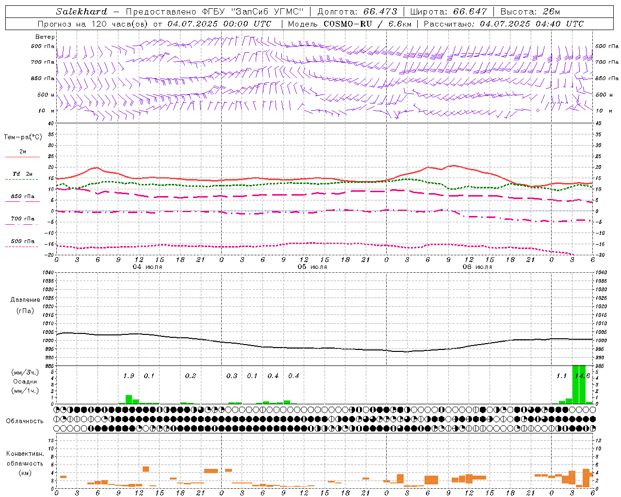Screen dimensions: 621x497
Task: Click the wind panel's left 10 м label
Action: 46,111
